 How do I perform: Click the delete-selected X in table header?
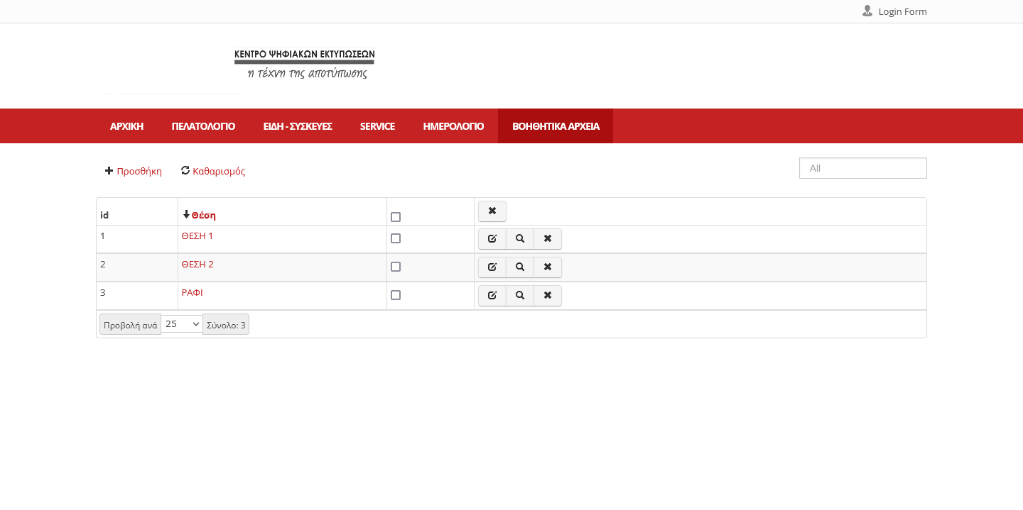tap(492, 211)
